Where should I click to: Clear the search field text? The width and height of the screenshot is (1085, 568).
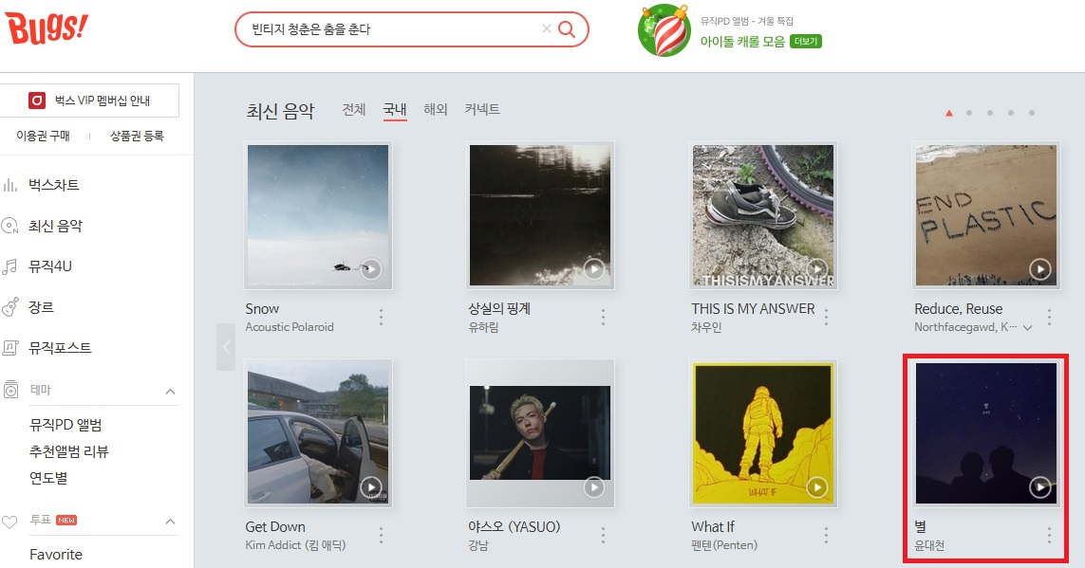(546, 29)
